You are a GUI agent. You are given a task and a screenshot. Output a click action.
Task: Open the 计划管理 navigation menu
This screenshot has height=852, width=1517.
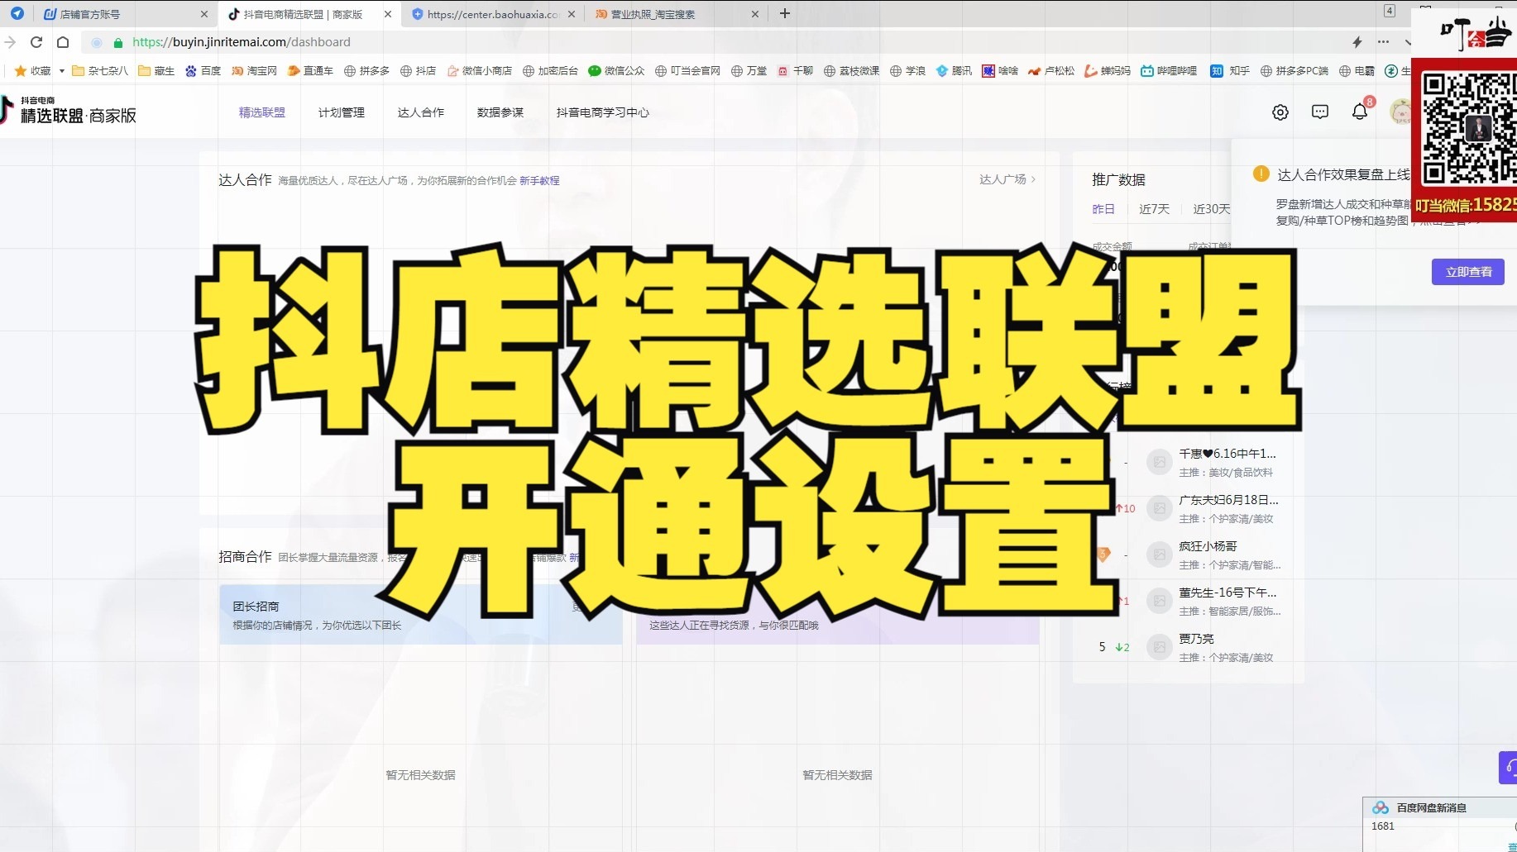click(x=342, y=112)
